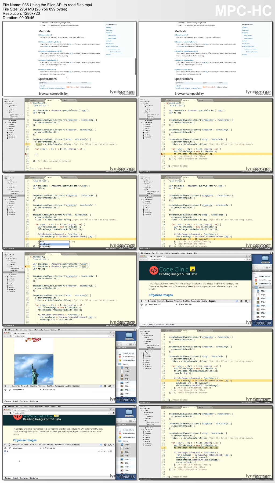Click FileReader.readAsArrayBuffer() link in 00:01:30 frame
The image size is (275, 483).
coord(186,42)
